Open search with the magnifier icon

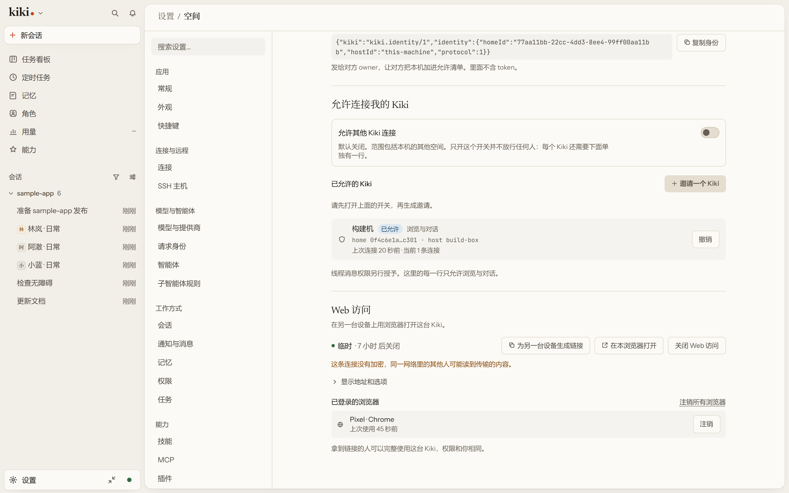(x=115, y=13)
